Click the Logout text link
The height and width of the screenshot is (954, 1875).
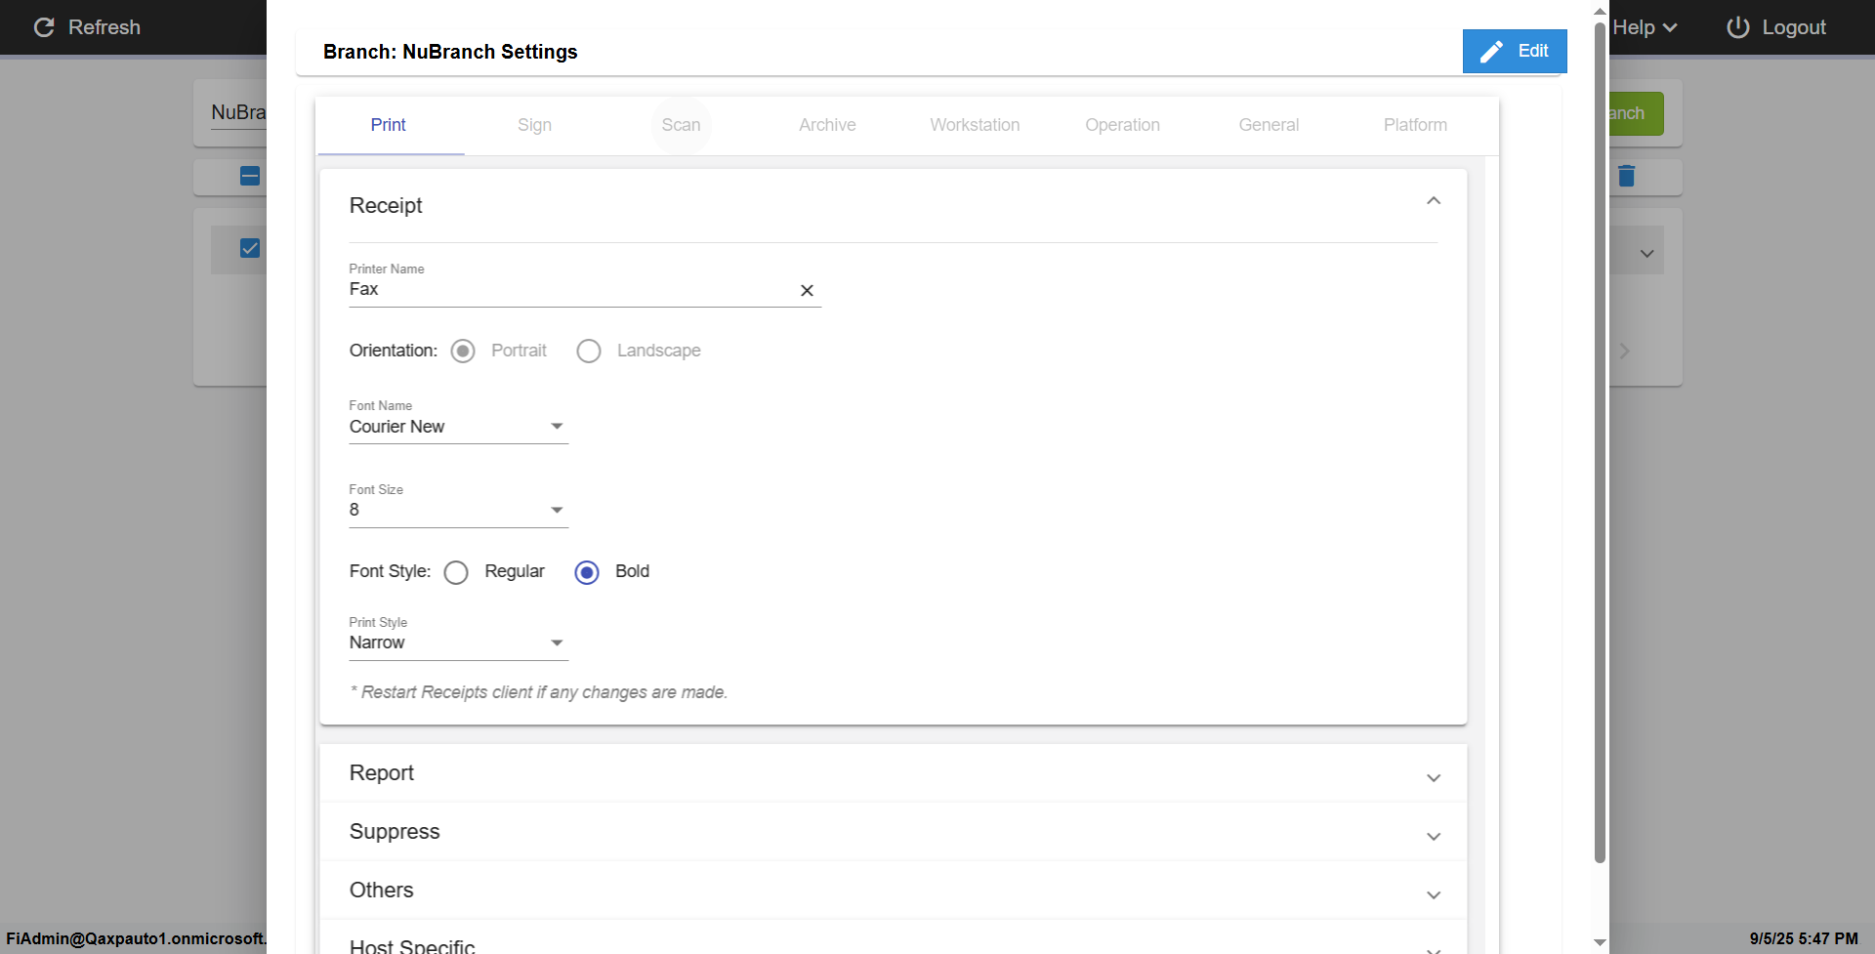pyautogui.click(x=1793, y=27)
